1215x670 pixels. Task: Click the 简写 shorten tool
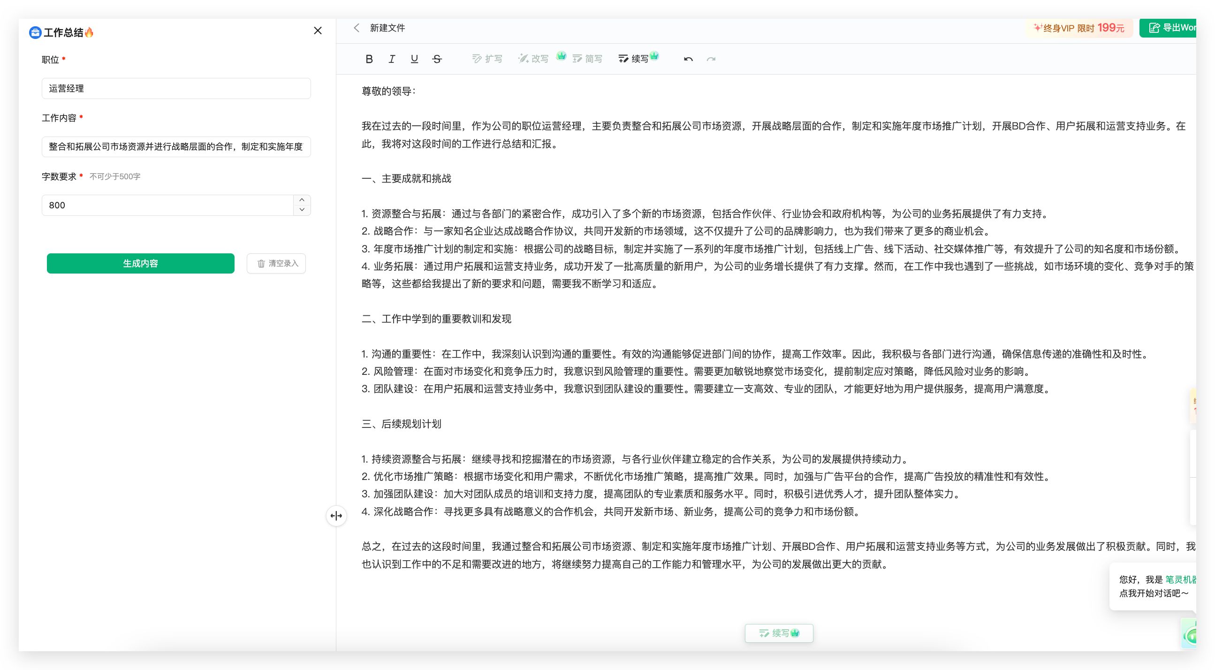[587, 59]
